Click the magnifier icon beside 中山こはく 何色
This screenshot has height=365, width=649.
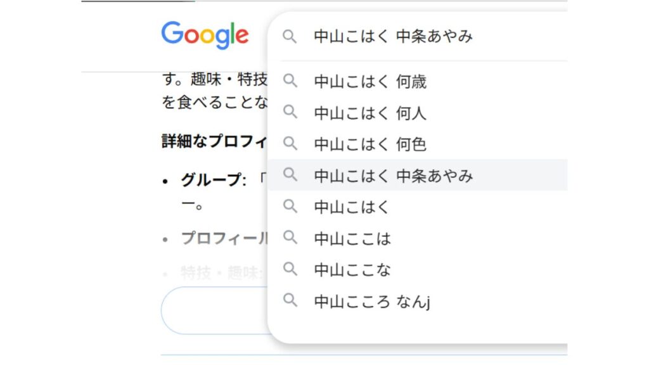[290, 144]
